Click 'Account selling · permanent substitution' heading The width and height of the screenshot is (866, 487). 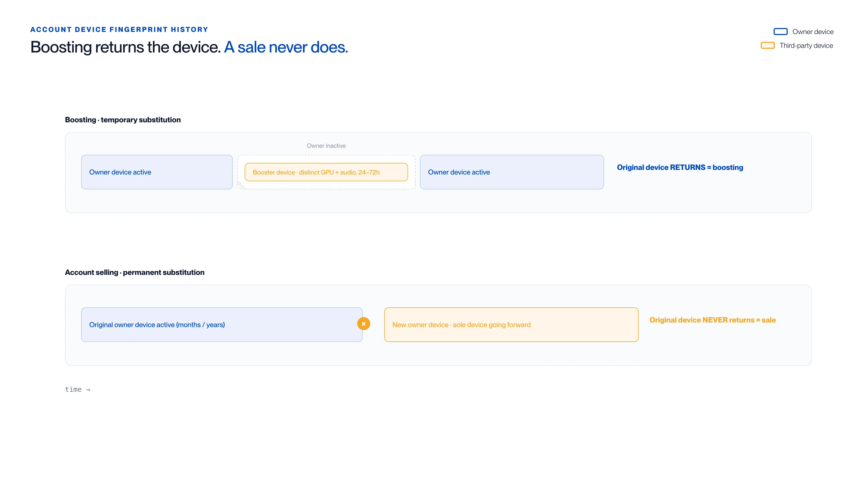tap(135, 272)
